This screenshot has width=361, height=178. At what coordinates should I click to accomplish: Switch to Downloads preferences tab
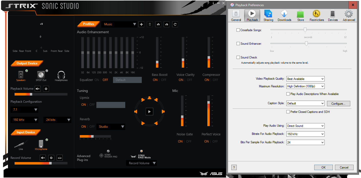point(284,16)
